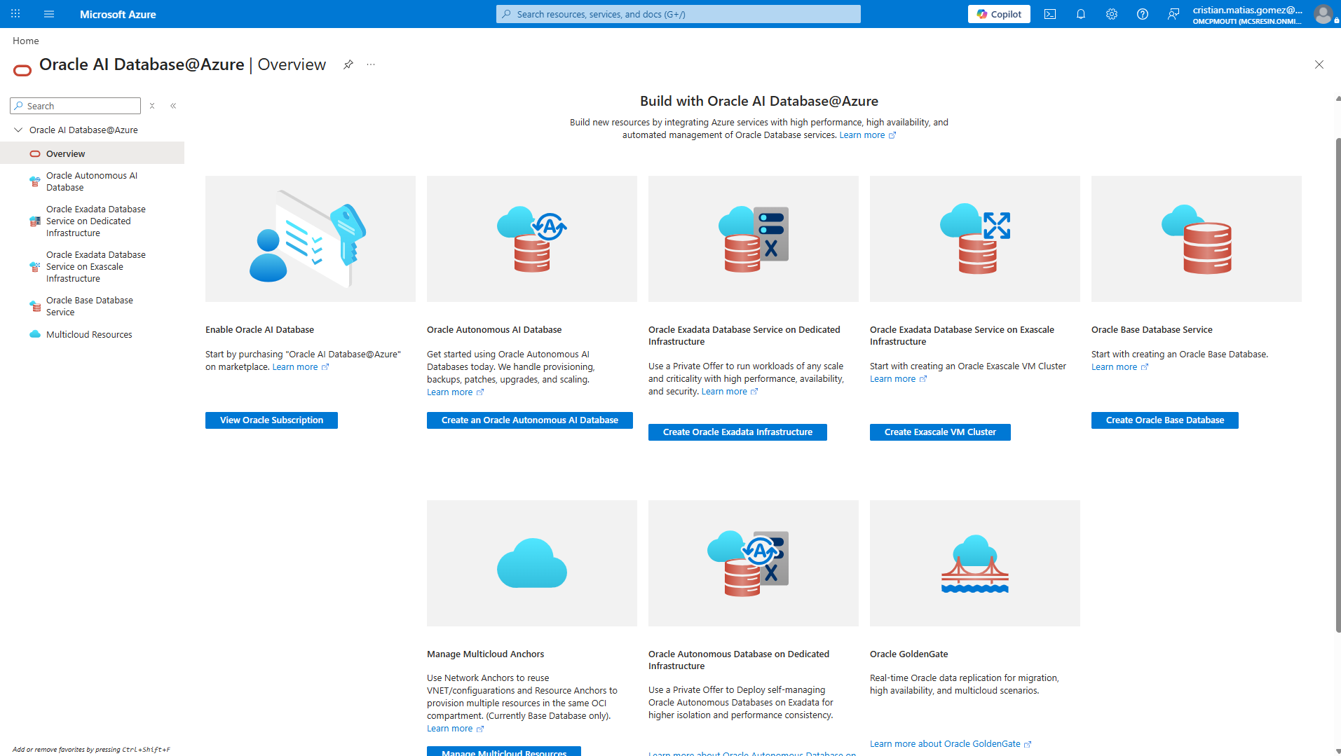Viewport: 1341px width, 756px height.
Task: Click the 'Build with Oracle AI Database@Azure' heading
Action: 759,101
